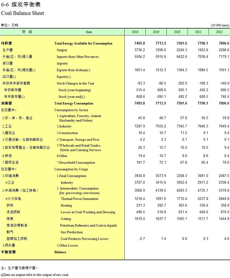Click the 2019 column header
Screen dimensions: 230x278
coord(156,32)
